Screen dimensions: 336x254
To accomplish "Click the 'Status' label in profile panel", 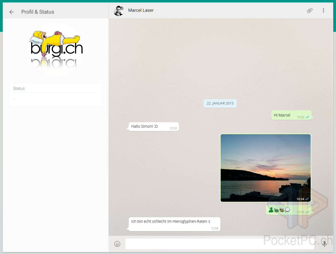I will point(19,88).
